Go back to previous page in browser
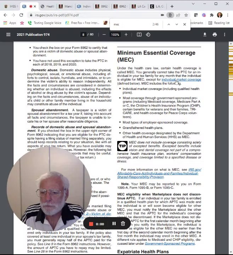 [x=5, y=15]
